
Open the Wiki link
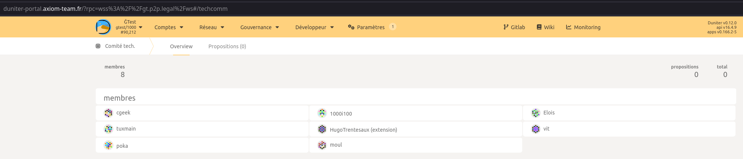click(x=545, y=27)
